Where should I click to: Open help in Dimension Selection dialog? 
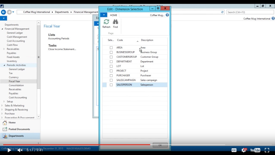tap(167, 15)
